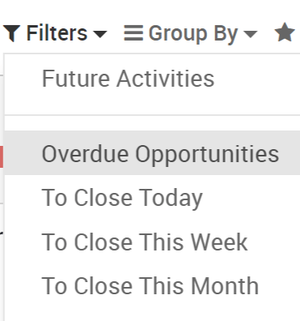Click the red bar behind the dropdown
The height and width of the screenshot is (321, 300).
point(2,156)
